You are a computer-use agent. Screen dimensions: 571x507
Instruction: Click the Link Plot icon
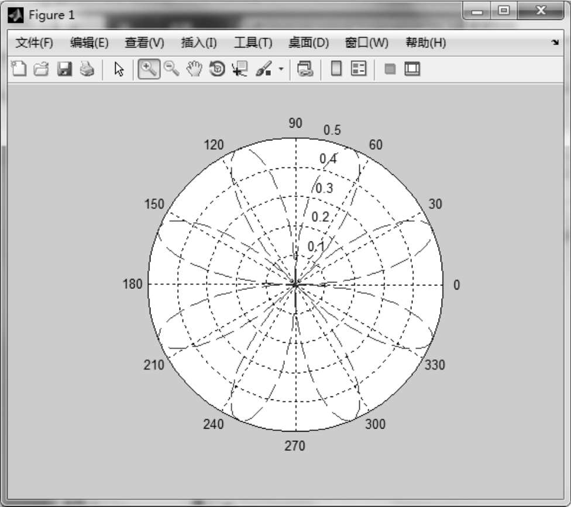click(x=305, y=69)
